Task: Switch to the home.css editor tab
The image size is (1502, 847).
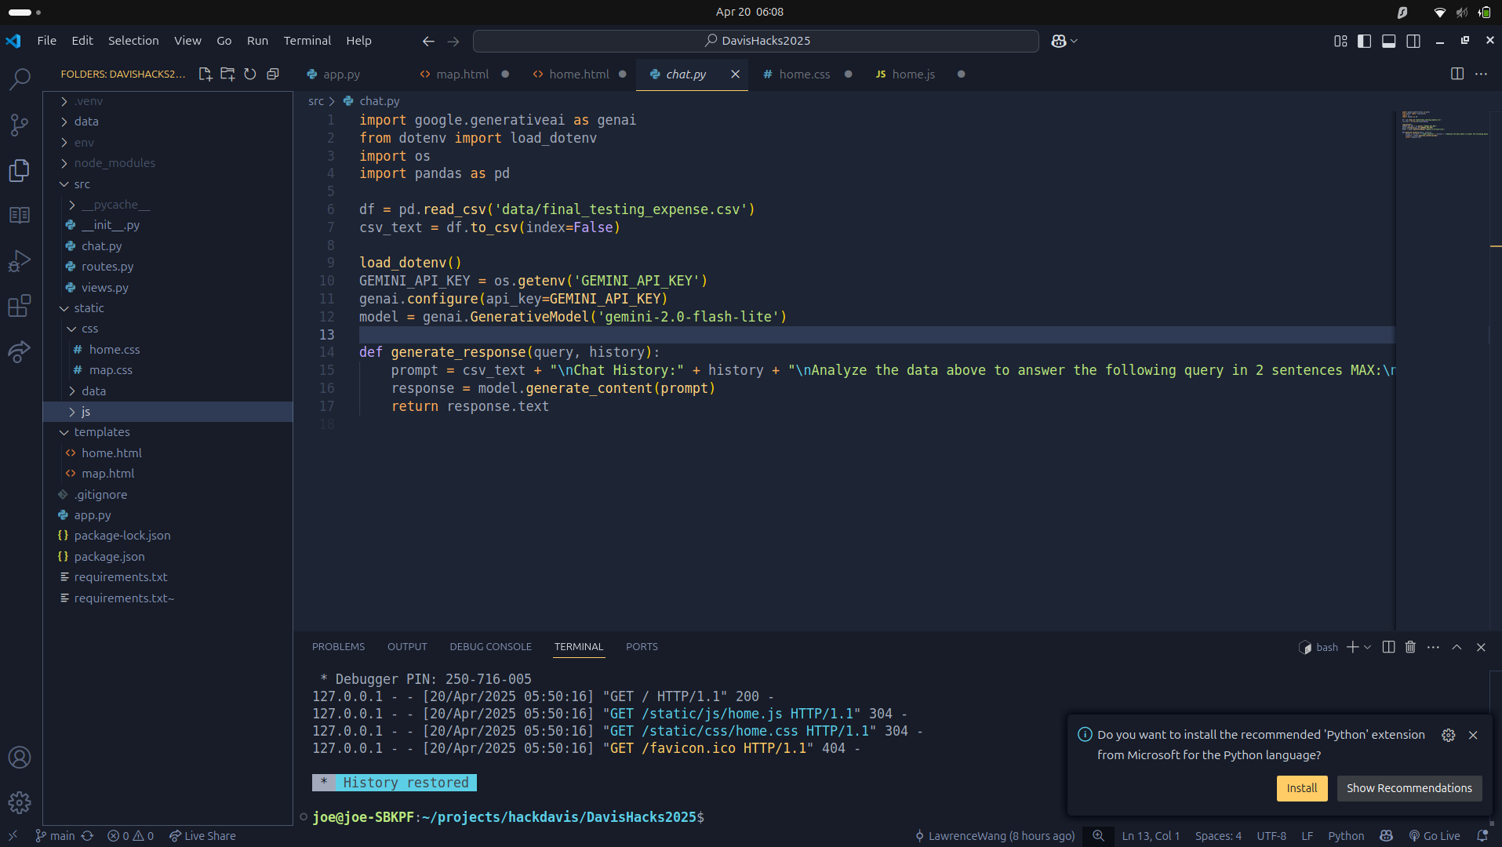Action: pos(804,74)
